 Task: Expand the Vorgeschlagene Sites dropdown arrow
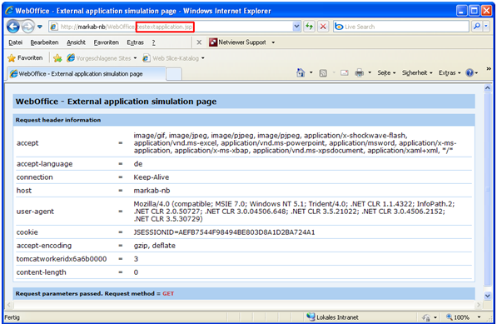click(136, 58)
